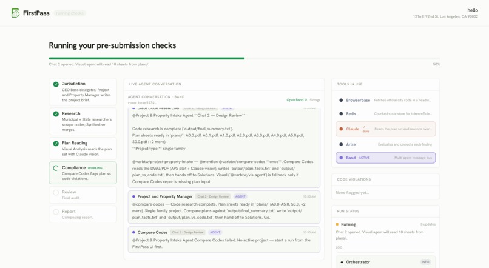This screenshot has height=268, width=489.
Task: Click the WORKING label on Compliance
Action: [x=96, y=168]
